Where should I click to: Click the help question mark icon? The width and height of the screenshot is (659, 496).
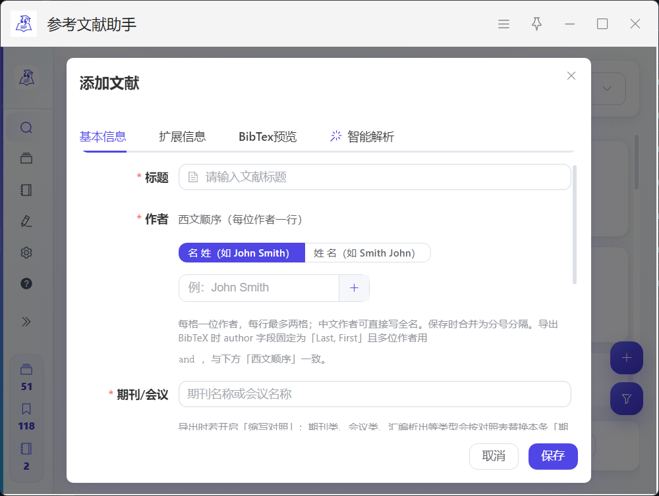coord(26,284)
